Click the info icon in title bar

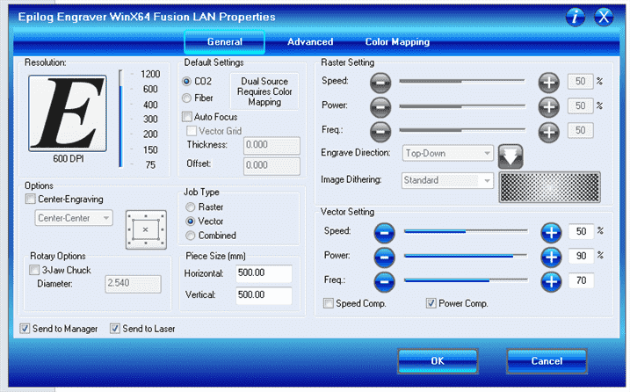coord(575,17)
